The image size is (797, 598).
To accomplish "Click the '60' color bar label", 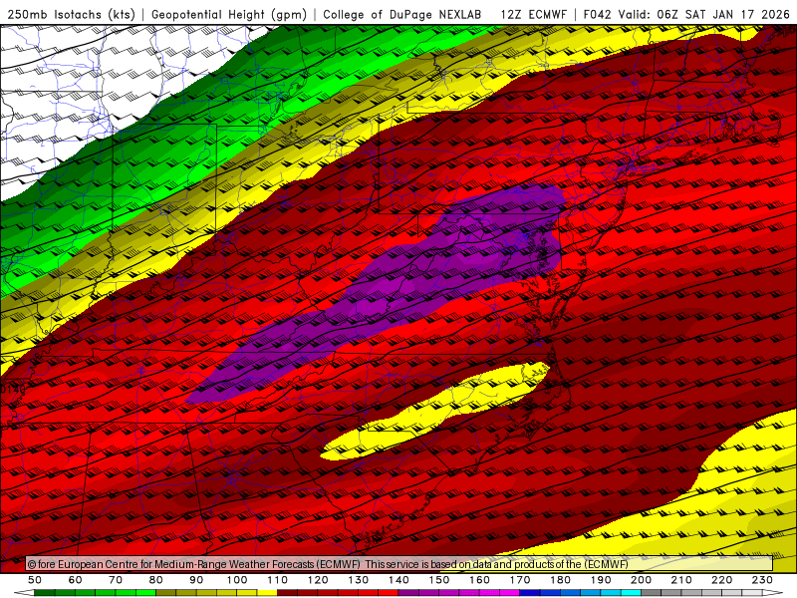I will click(x=76, y=580).
